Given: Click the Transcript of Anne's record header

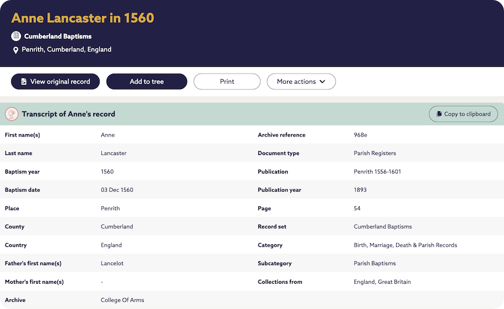Looking at the screenshot, I should [69, 114].
